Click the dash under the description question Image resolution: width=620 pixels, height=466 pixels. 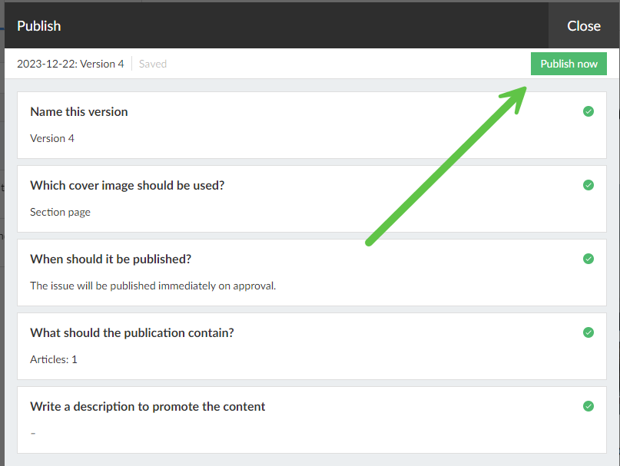click(x=32, y=433)
